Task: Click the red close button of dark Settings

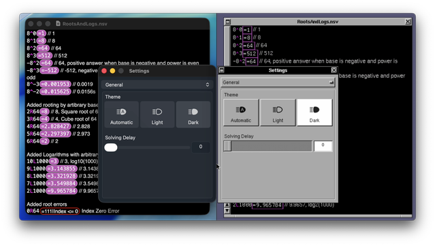Action: 104,71
